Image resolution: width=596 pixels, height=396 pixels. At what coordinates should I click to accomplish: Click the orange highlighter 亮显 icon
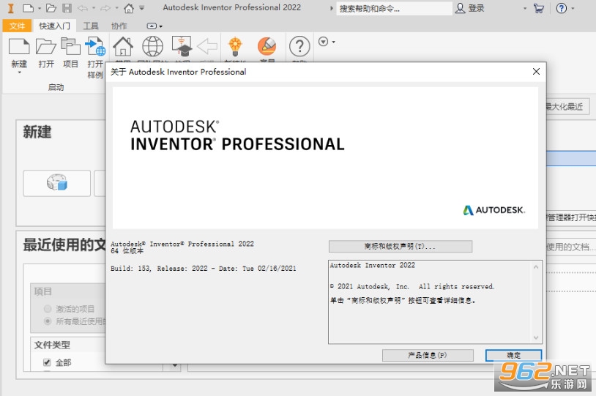pyautogui.click(x=267, y=46)
